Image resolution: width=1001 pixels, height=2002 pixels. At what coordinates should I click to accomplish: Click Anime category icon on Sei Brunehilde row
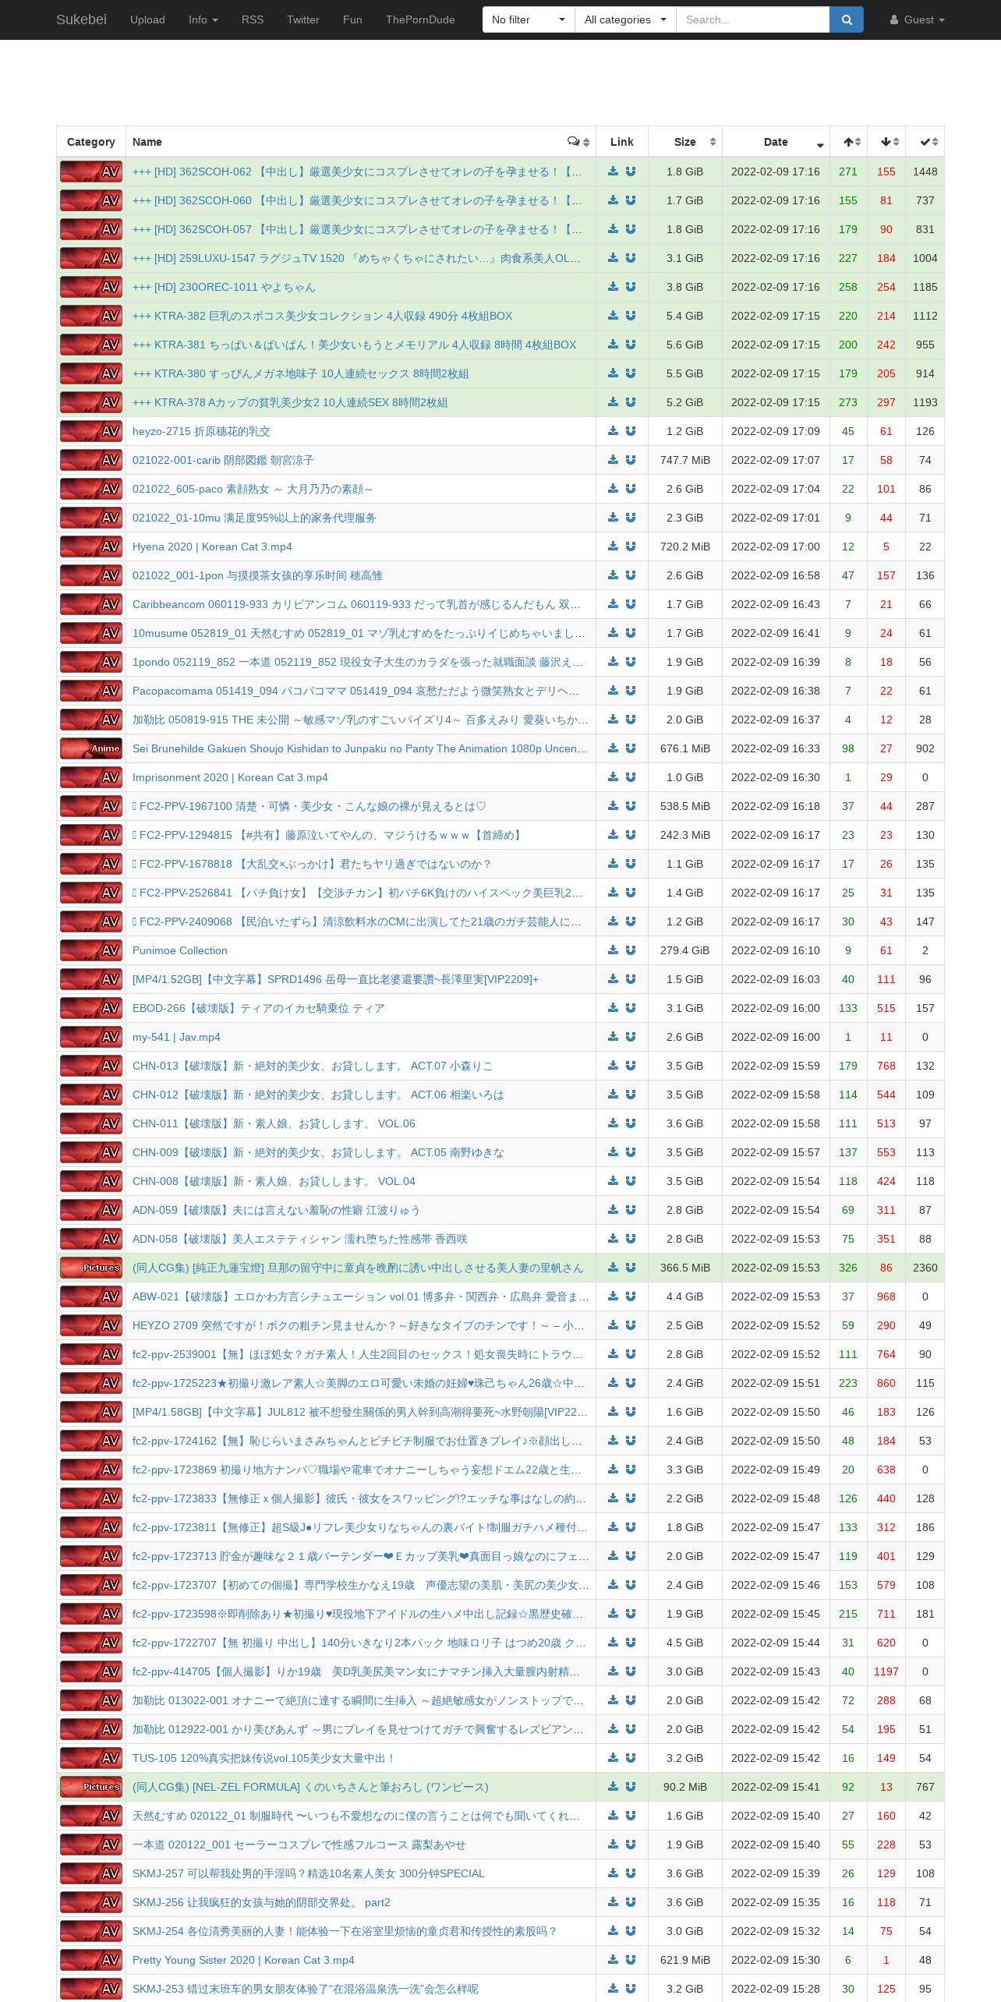pos(91,748)
